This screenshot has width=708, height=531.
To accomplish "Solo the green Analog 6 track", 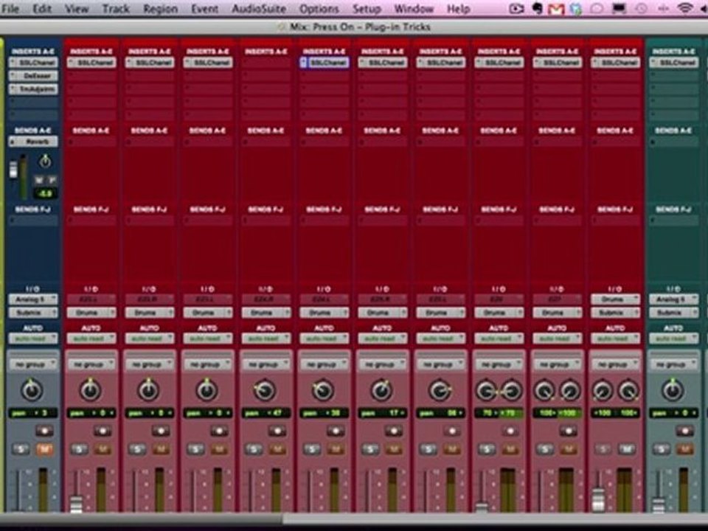I will (x=662, y=449).
